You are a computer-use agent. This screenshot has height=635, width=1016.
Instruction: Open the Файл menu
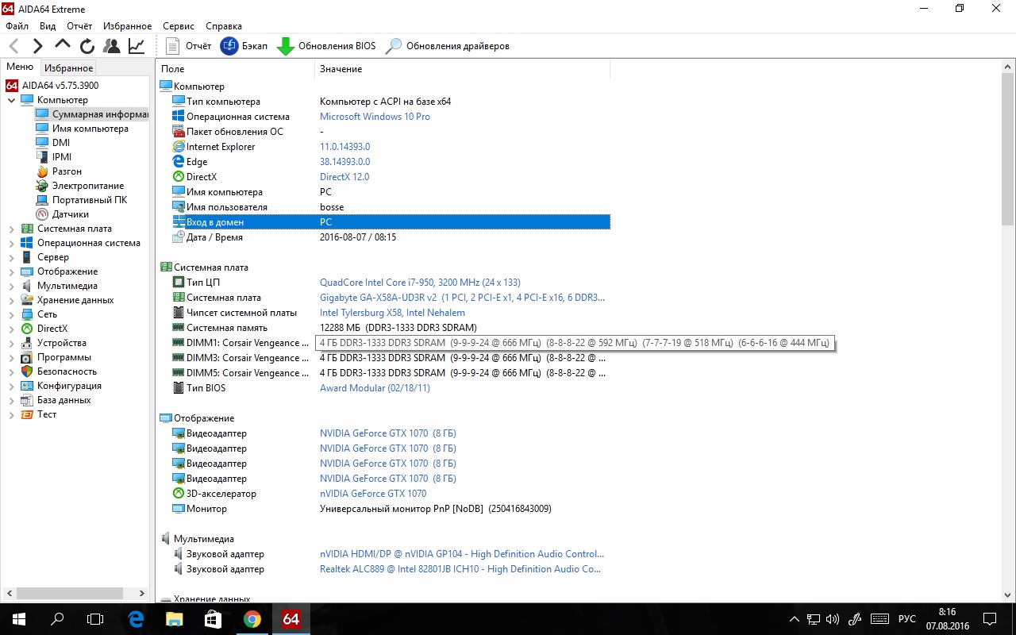coord(17,26)
